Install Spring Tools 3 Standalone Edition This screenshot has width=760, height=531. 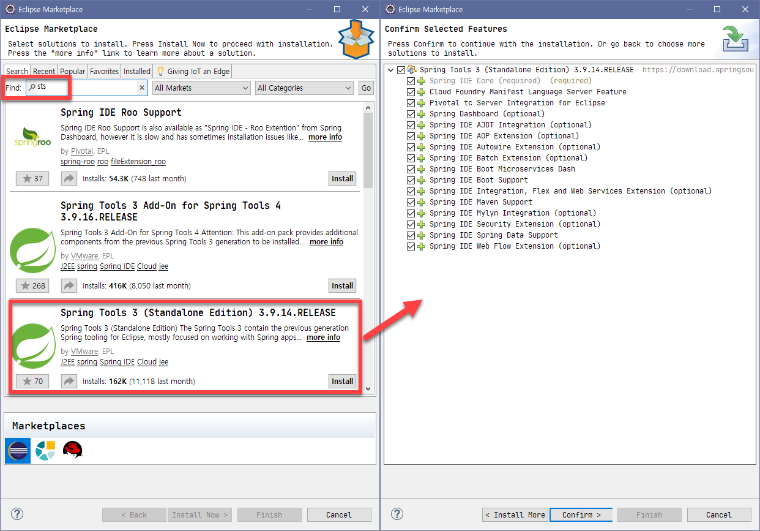coord(342,381)
